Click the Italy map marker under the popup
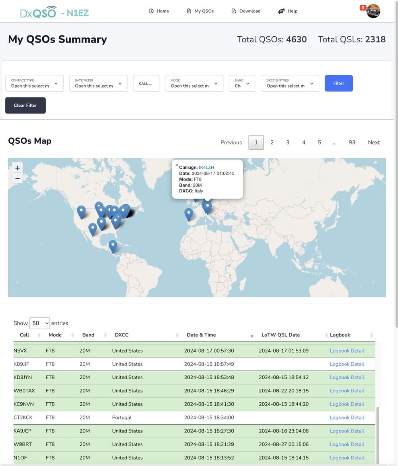This screenshot has width=398, height=466. (x=207, y=207)
